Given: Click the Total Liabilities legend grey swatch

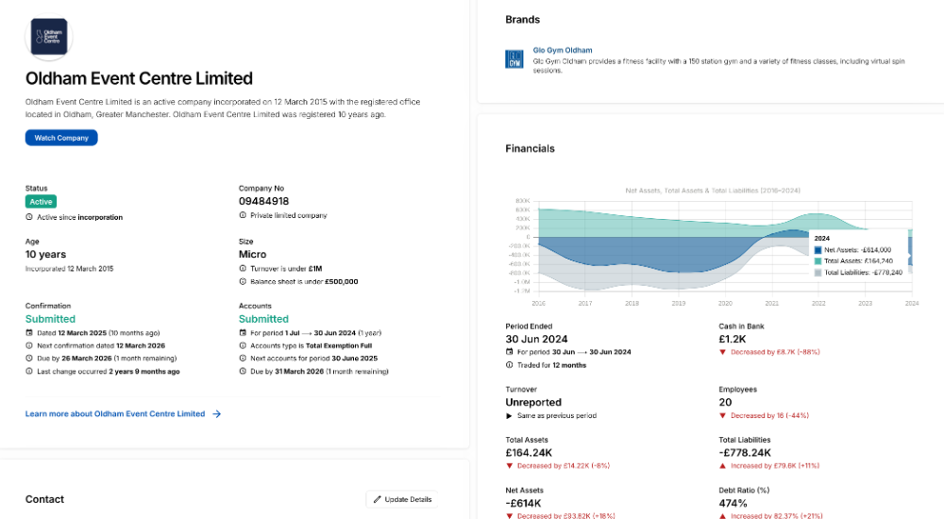Looking at the screenshot, I should [818, 273].
